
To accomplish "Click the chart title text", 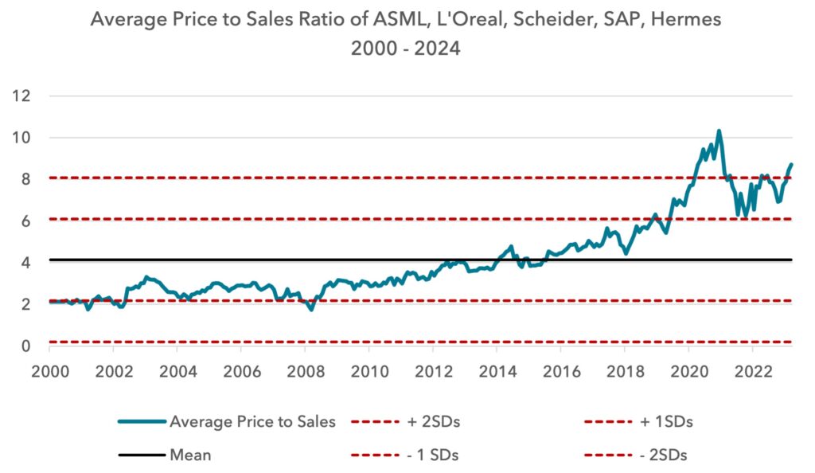I will 406,20.
